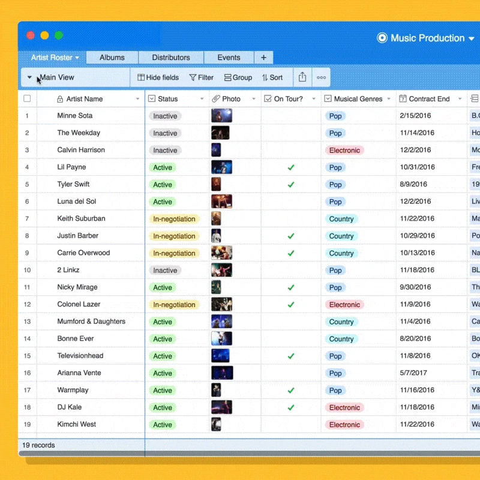This screenshot has height=480, width=480.
Task: Click row number 12
Action: (x=27, y=304)
